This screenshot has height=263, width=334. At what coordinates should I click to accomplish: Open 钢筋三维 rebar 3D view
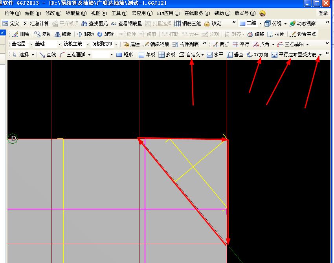(x=188, y=24)
